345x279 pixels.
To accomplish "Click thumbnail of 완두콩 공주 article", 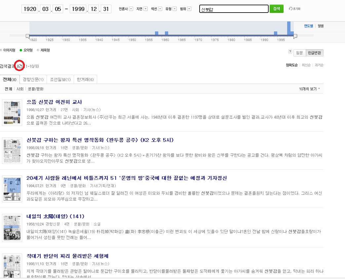I will pyautogui.click(x=12, y=151).
